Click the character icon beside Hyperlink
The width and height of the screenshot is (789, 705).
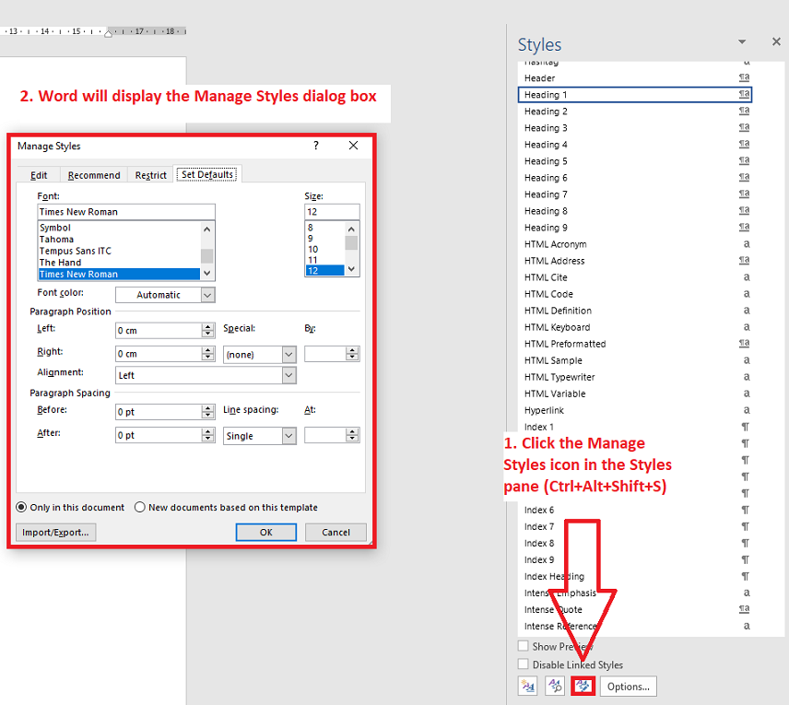point(747,409)
